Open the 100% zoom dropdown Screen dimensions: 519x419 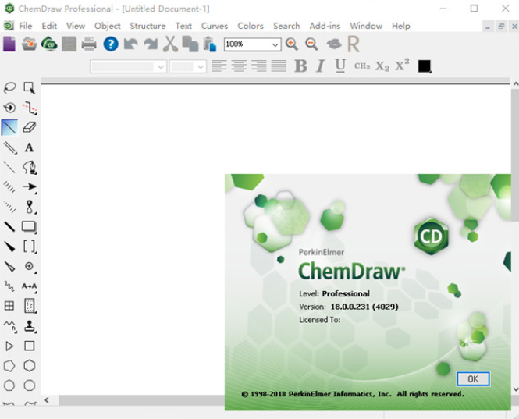(275, 44)
